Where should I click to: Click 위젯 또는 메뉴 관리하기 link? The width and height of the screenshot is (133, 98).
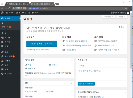(x=108, y=41)
